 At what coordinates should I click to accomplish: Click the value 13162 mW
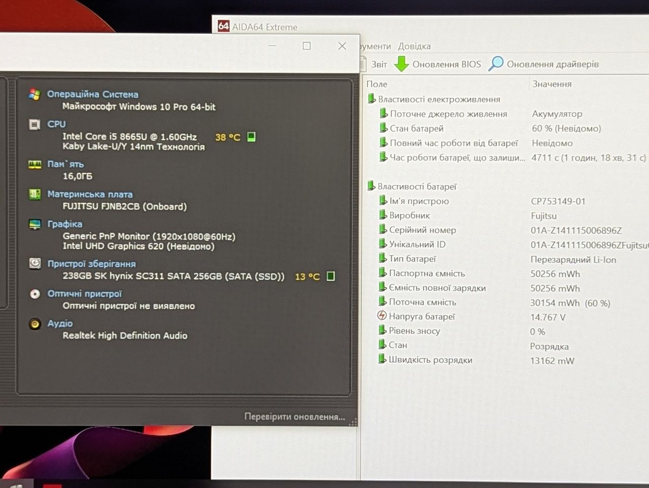coord(552,361)
